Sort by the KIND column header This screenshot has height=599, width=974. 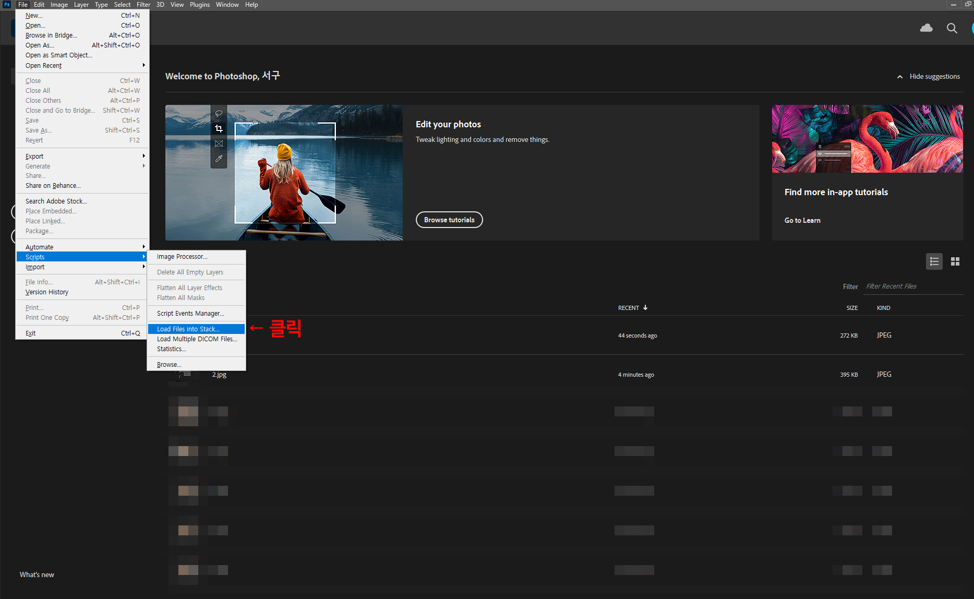click(884, 308)
